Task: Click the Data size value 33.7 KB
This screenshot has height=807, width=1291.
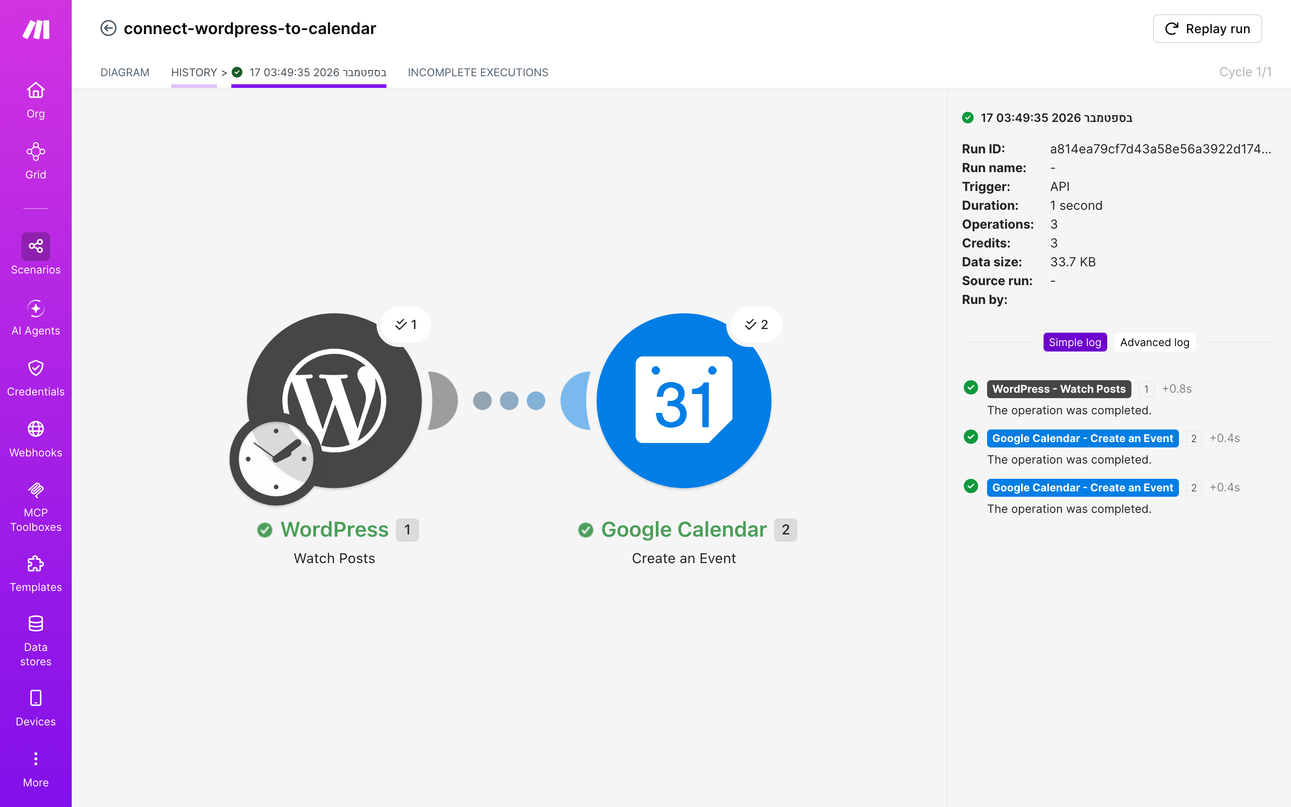Action: tap(1073, 262)
